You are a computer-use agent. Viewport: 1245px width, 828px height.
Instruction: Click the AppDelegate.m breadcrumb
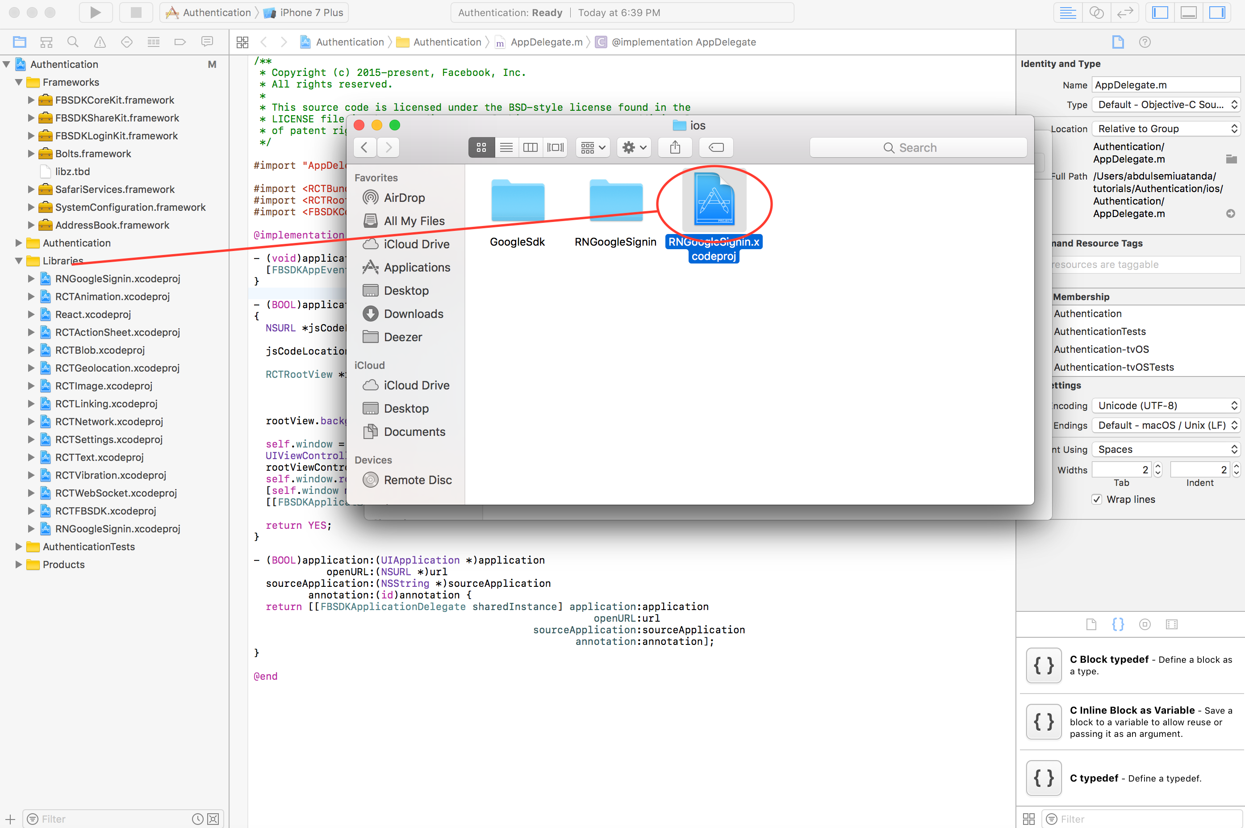547,42
